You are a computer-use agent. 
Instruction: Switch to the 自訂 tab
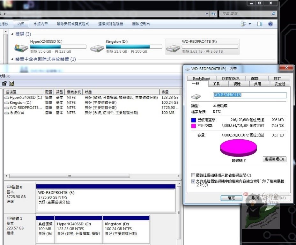tap(279, 78)
